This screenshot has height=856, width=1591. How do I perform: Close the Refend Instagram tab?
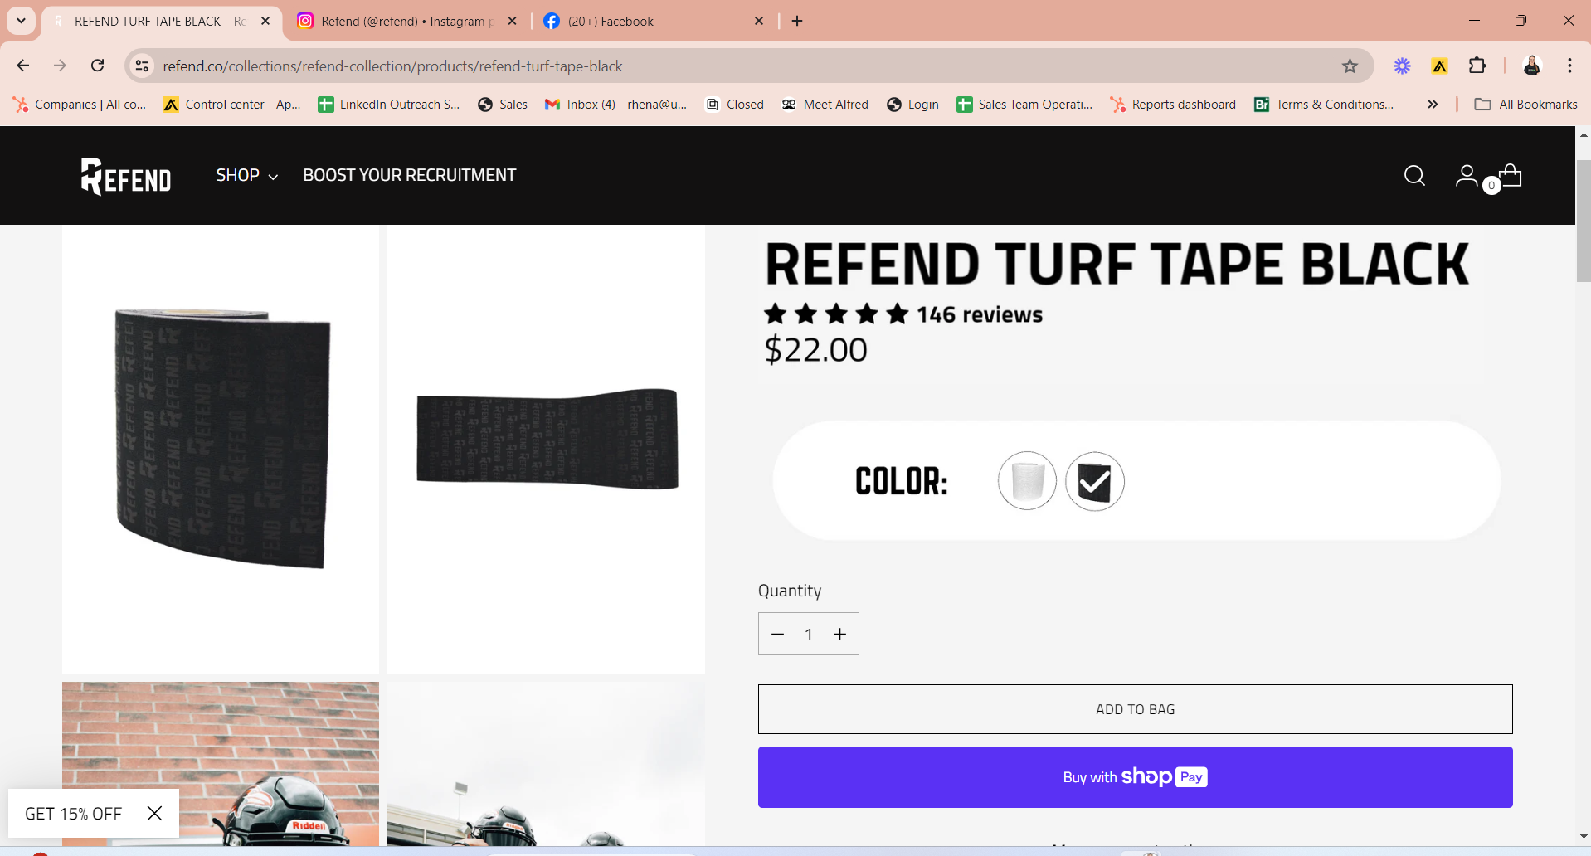tap(513, 21)
